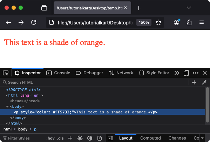Open the hamburger application menu
The width and height of the screenshot is (210, 142).
[202, 22]
